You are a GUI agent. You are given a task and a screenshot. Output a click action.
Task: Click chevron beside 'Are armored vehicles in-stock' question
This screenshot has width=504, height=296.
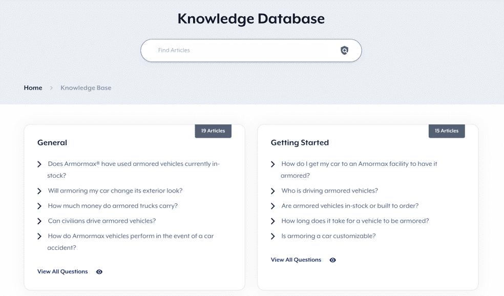[x=272, y=206]
